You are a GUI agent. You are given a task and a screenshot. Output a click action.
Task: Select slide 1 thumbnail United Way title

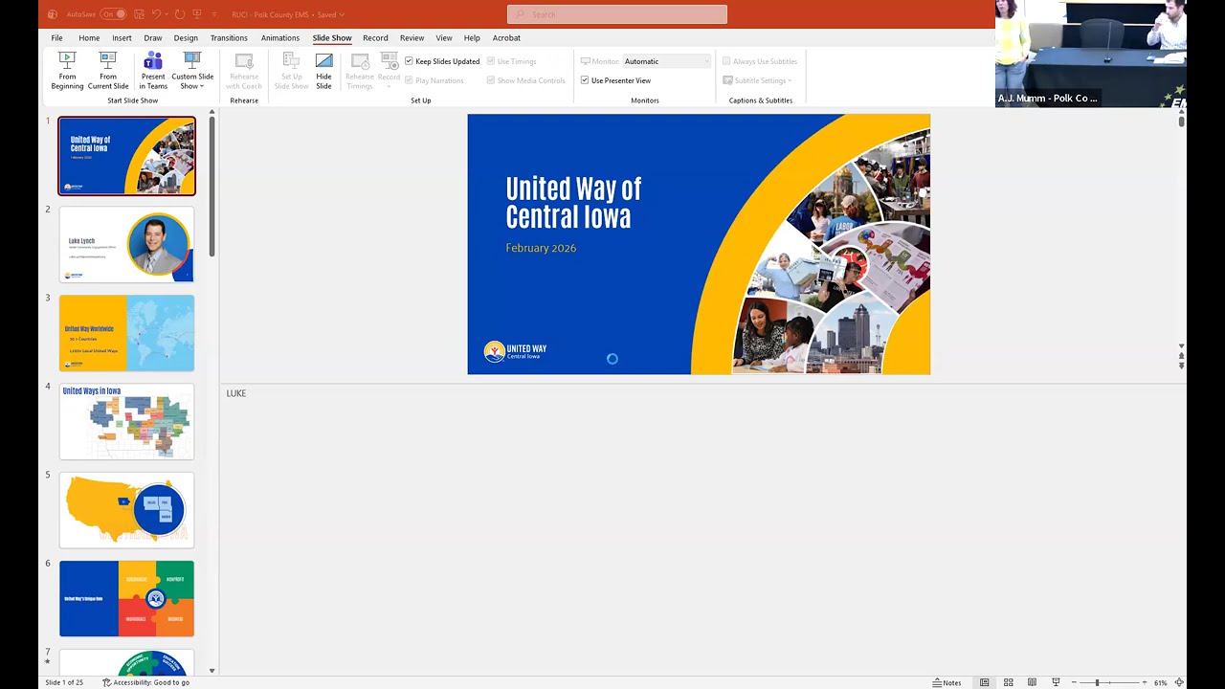[x=126, y=156]
